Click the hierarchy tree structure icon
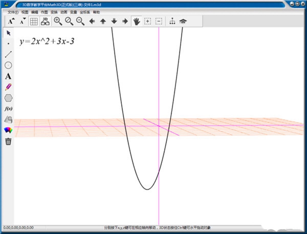 [172, 22]
